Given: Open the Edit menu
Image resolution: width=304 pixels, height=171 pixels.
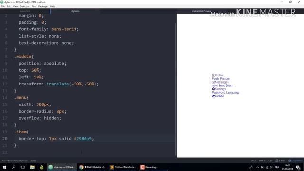Looking at the screenshot, I should (x=9, y=6).
